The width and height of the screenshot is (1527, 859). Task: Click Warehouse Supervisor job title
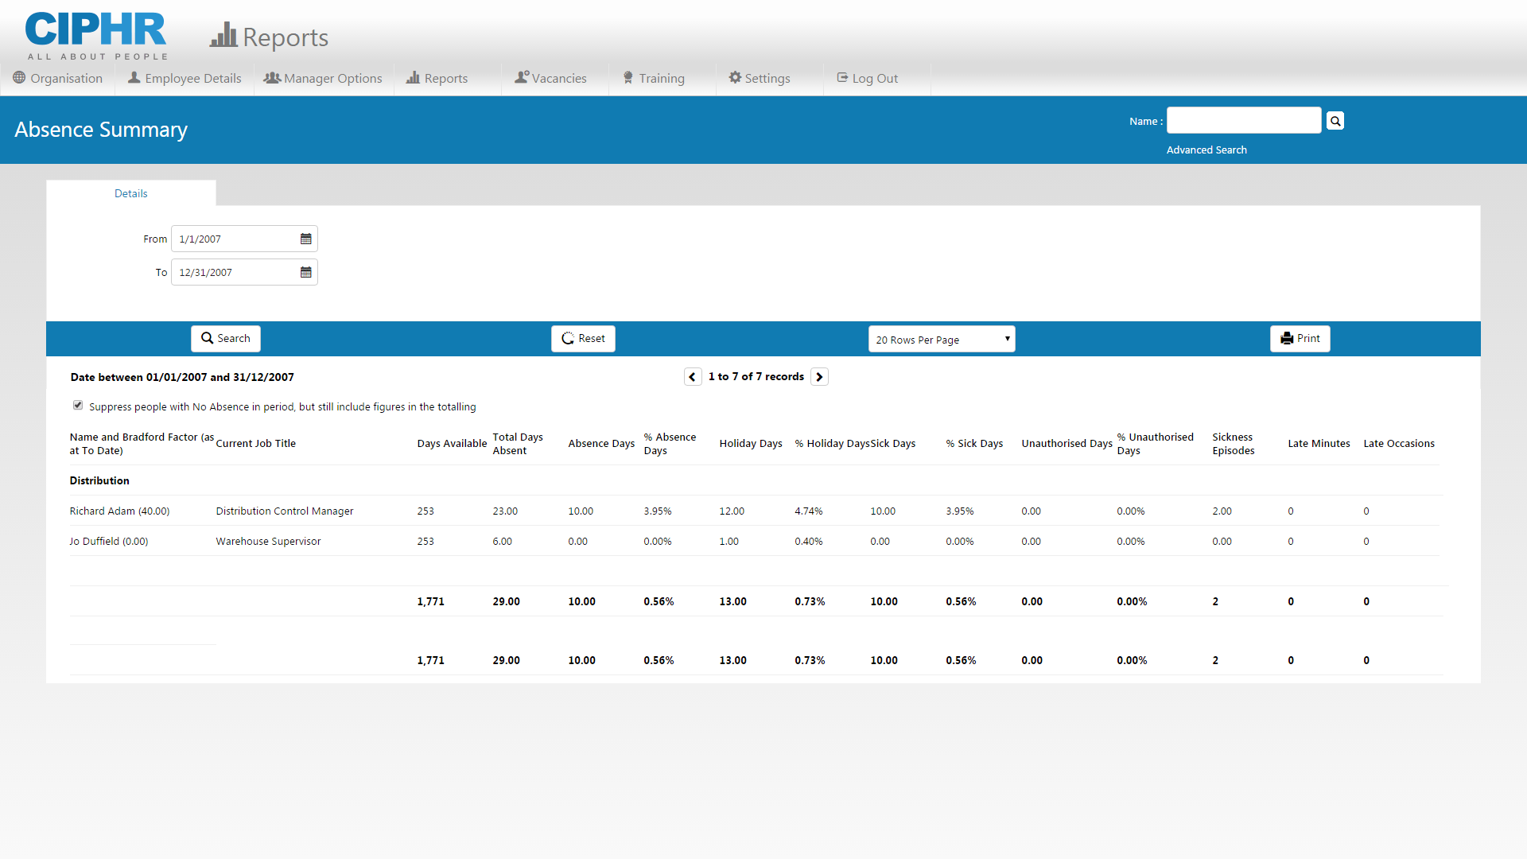pos(268,542)
